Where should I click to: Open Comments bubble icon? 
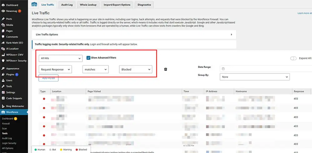coord(3,37)
